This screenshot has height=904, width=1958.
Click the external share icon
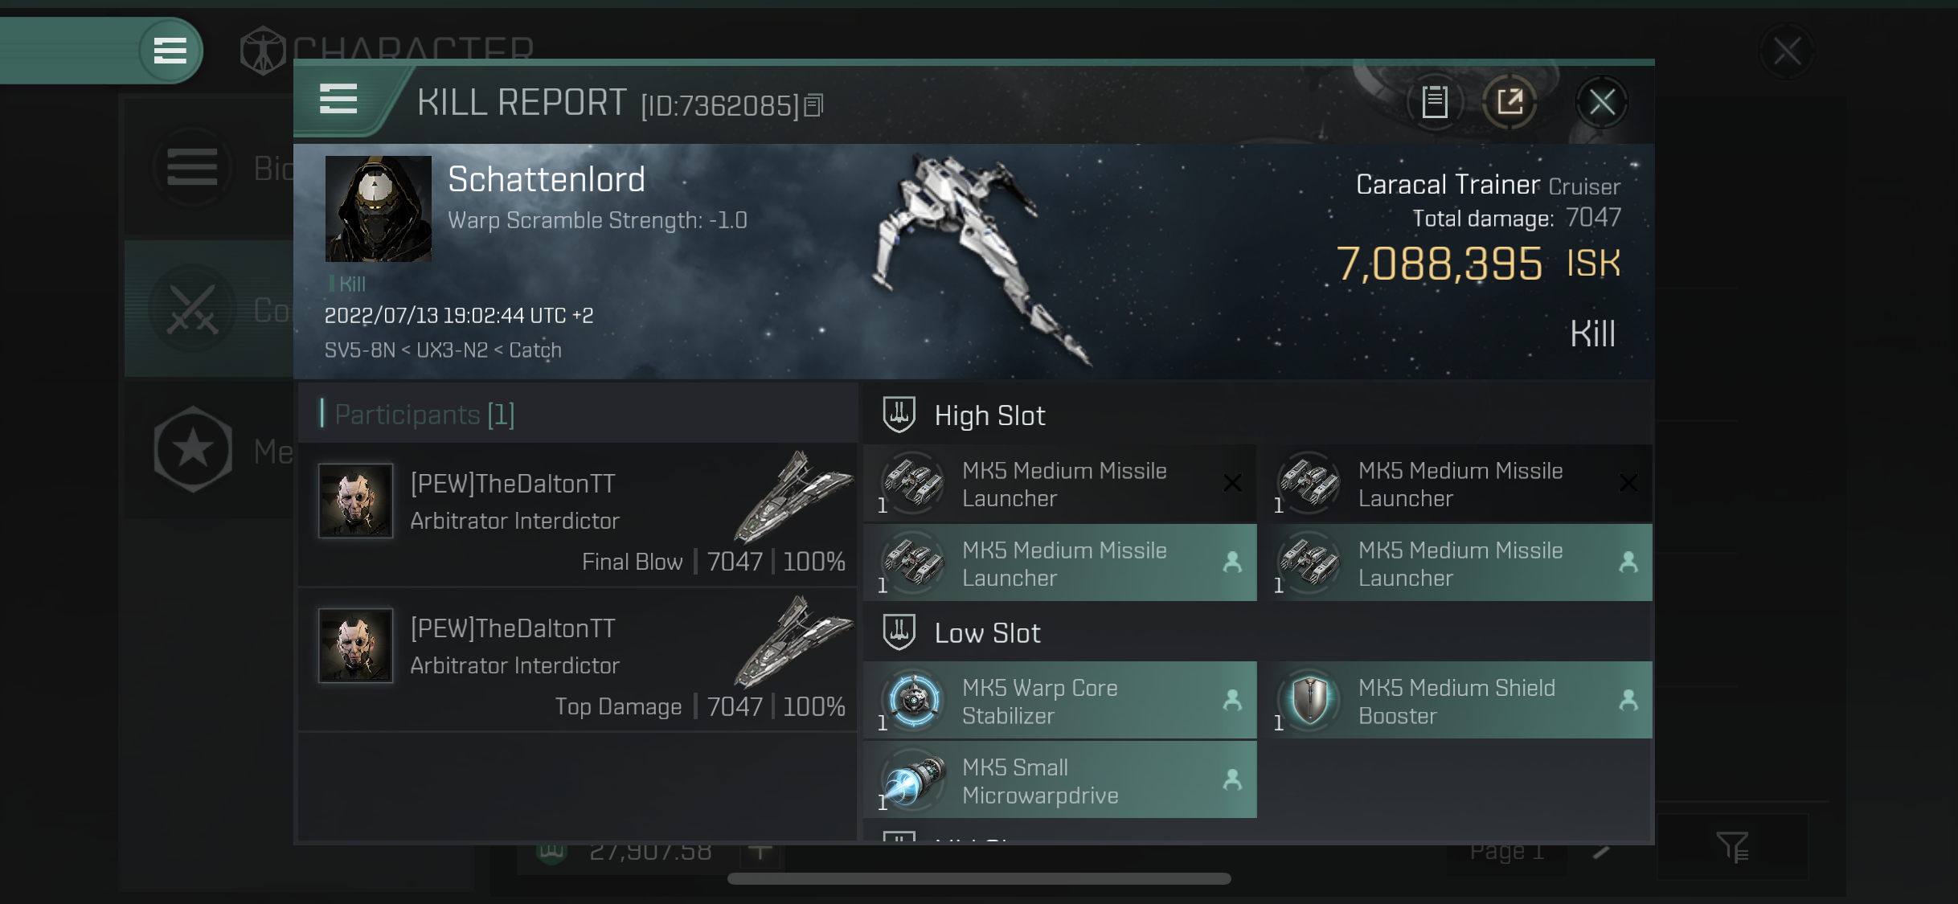pos(1509,102)
